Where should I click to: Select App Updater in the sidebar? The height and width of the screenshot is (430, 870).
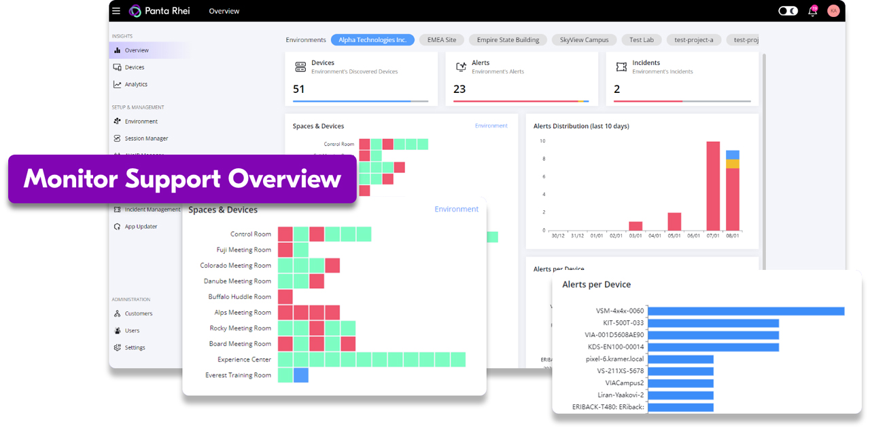click(141, 227)
